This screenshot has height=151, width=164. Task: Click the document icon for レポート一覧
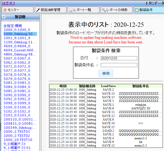(71, 10)
